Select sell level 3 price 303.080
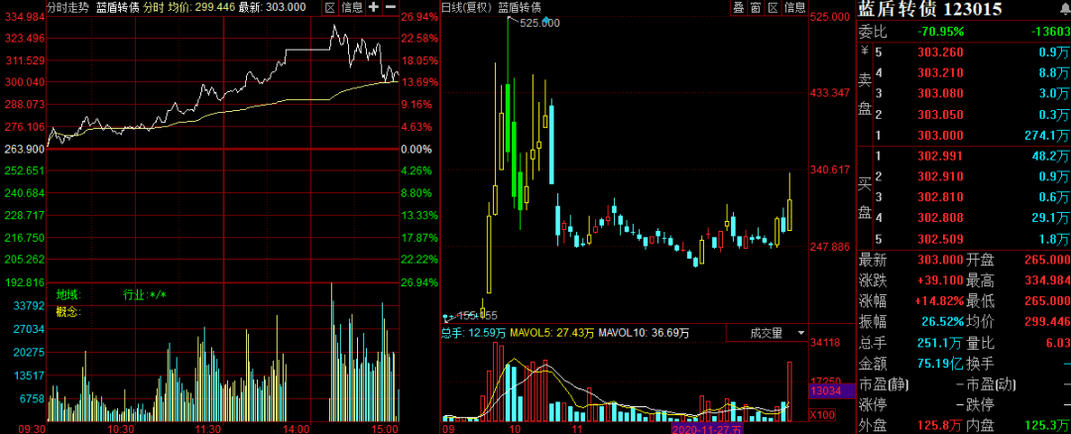This screenshot has height=434, width=1071. click(941, 93)
